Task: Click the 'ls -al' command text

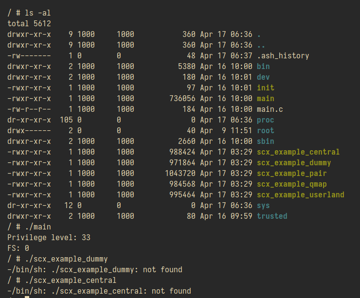Action: [x=37, y=13]
